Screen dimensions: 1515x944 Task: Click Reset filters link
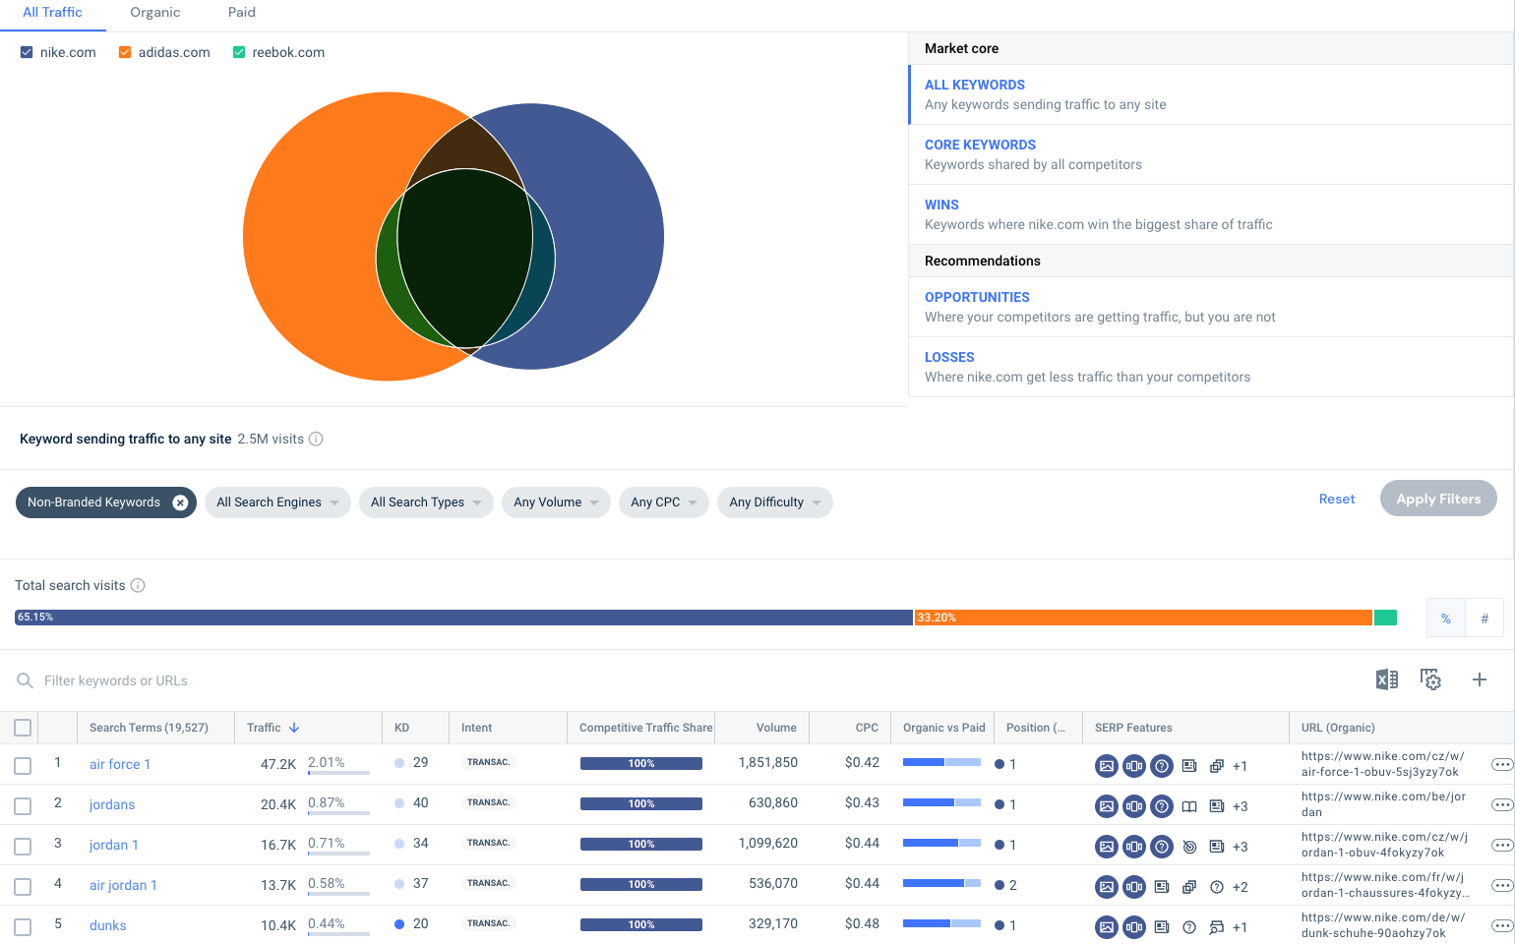coord(1337,500)
